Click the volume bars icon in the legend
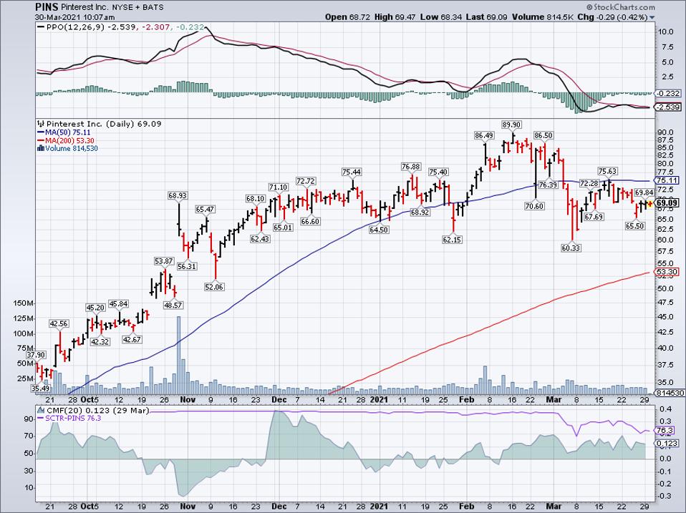 coord(41,149)
